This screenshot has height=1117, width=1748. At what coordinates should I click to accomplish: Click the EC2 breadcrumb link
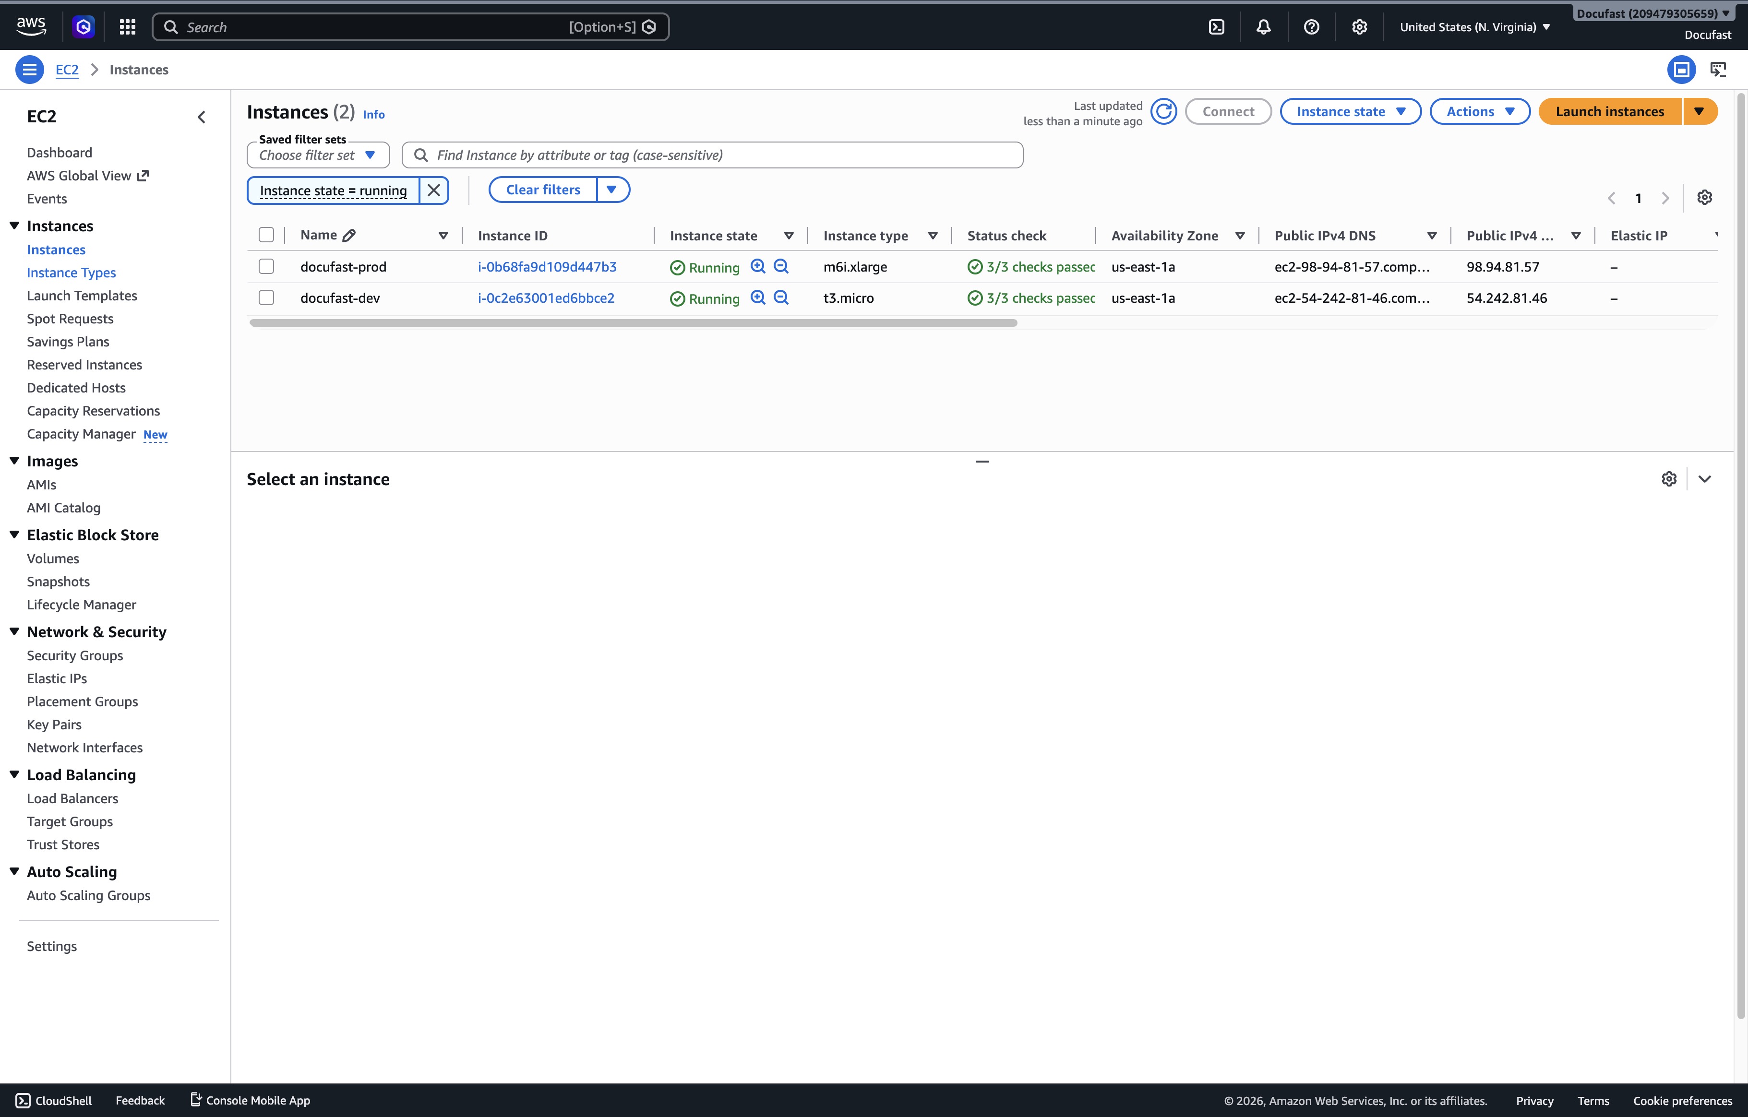tap(67, 70)
